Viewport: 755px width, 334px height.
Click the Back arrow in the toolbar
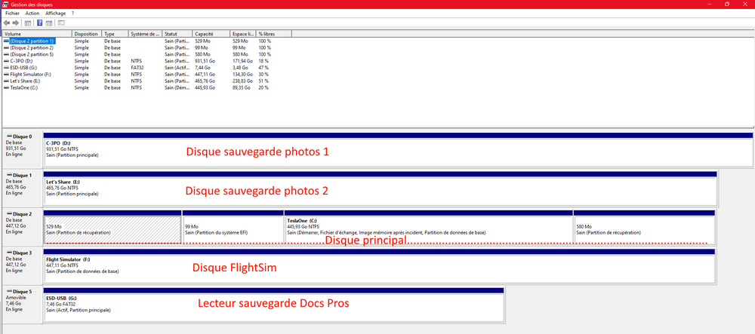[x=7, y=23]
